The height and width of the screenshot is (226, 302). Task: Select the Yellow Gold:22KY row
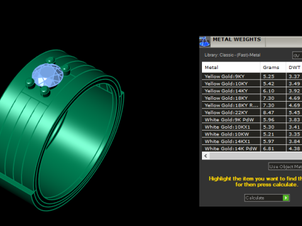pos(252,112)
